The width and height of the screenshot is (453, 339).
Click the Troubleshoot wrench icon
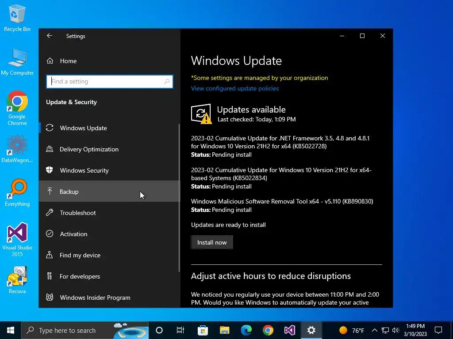tap(50, 212)
